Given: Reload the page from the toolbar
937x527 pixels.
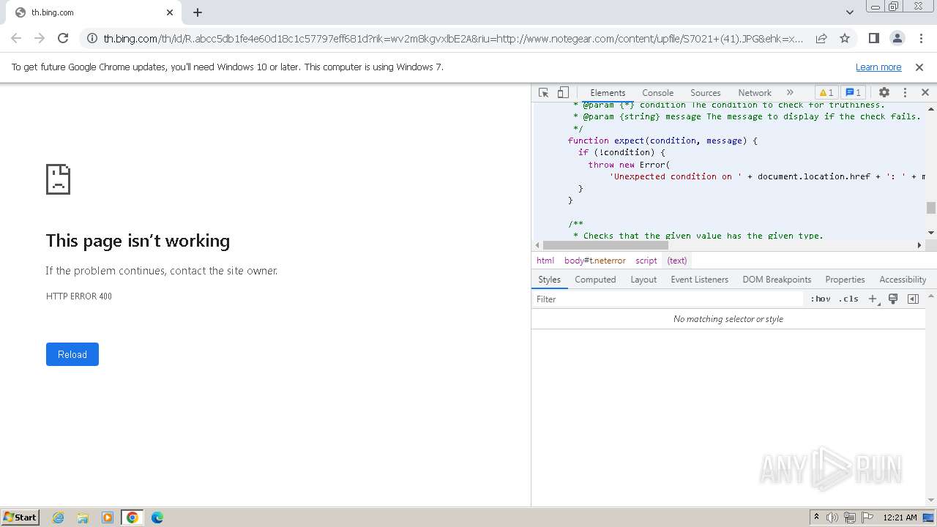Looking at the screenshot, I should [63, 38].
